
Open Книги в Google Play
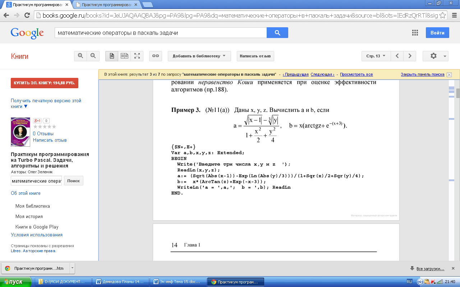37,227
